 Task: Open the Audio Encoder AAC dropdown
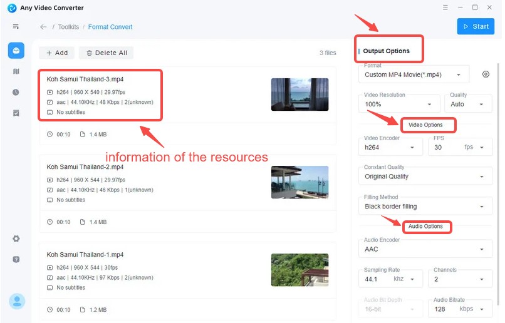(x=425, y=249)
